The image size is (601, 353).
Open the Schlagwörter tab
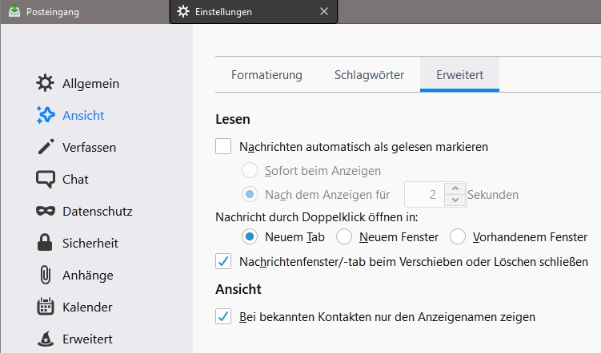point(369,75)
